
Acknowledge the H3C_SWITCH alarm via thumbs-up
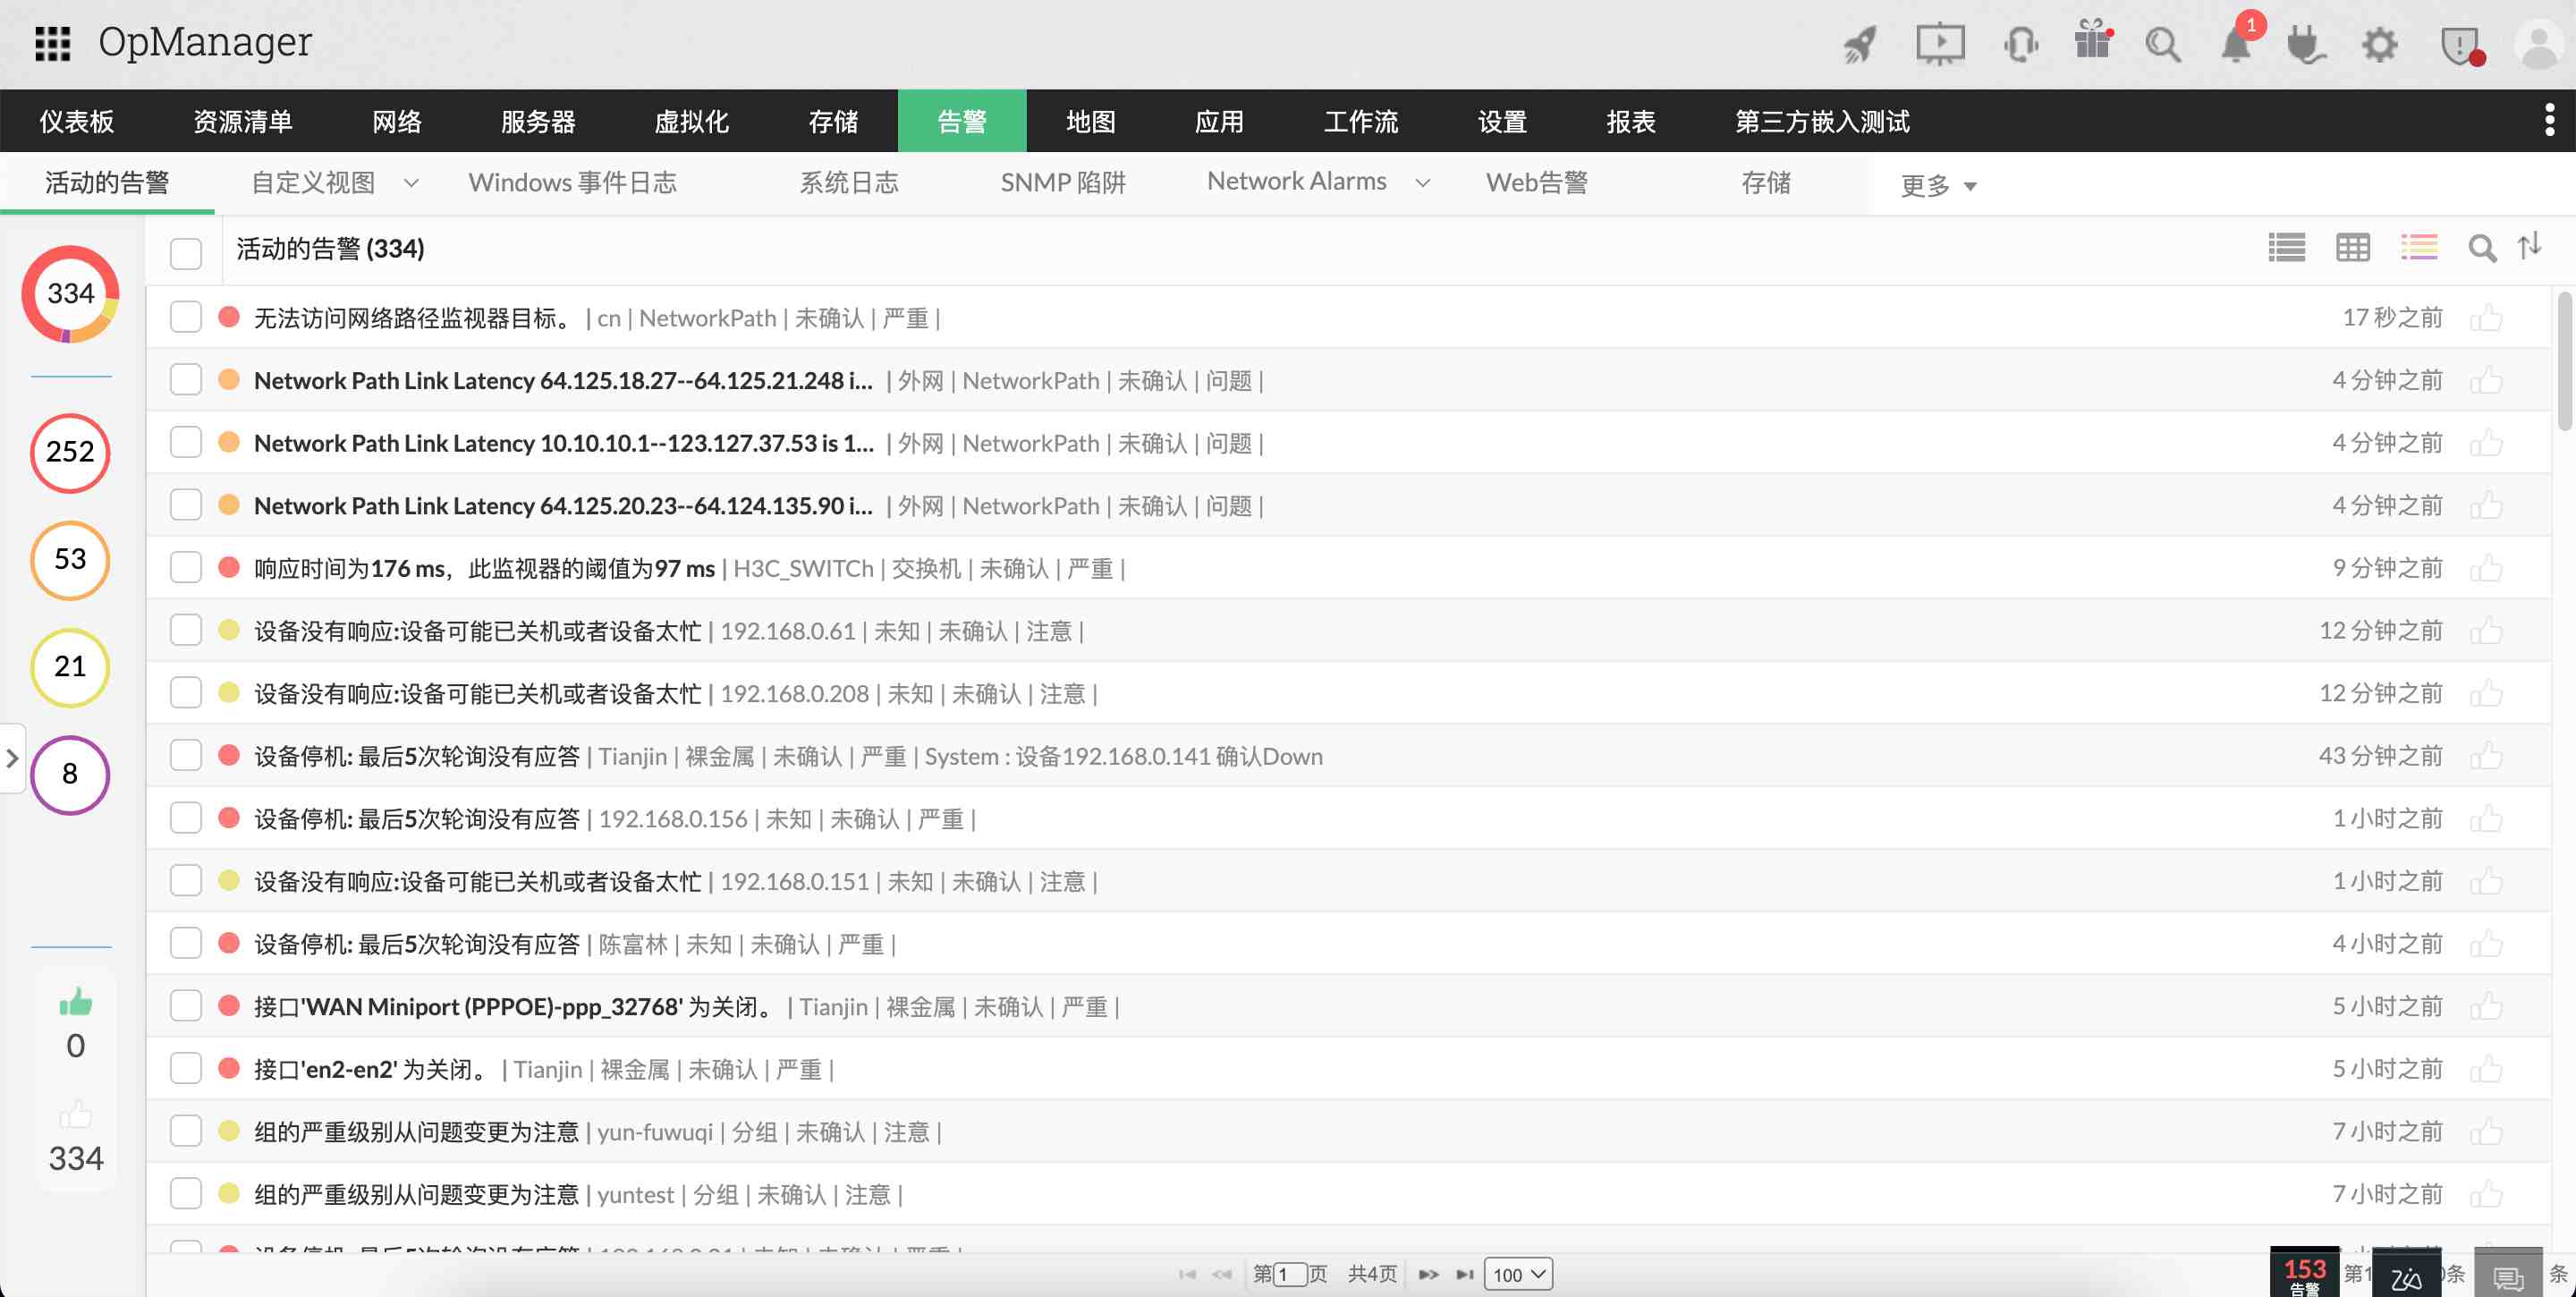click(x=2485, y=569)
